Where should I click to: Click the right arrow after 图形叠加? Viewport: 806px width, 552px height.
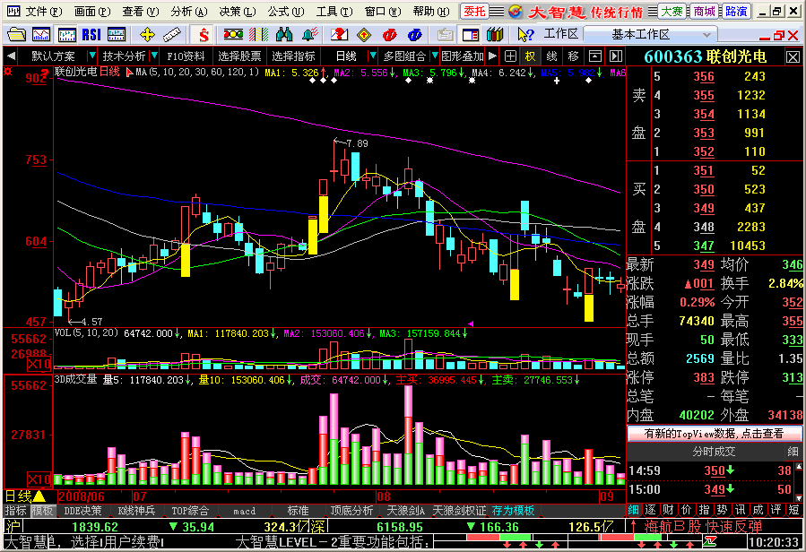click(492, 56)
